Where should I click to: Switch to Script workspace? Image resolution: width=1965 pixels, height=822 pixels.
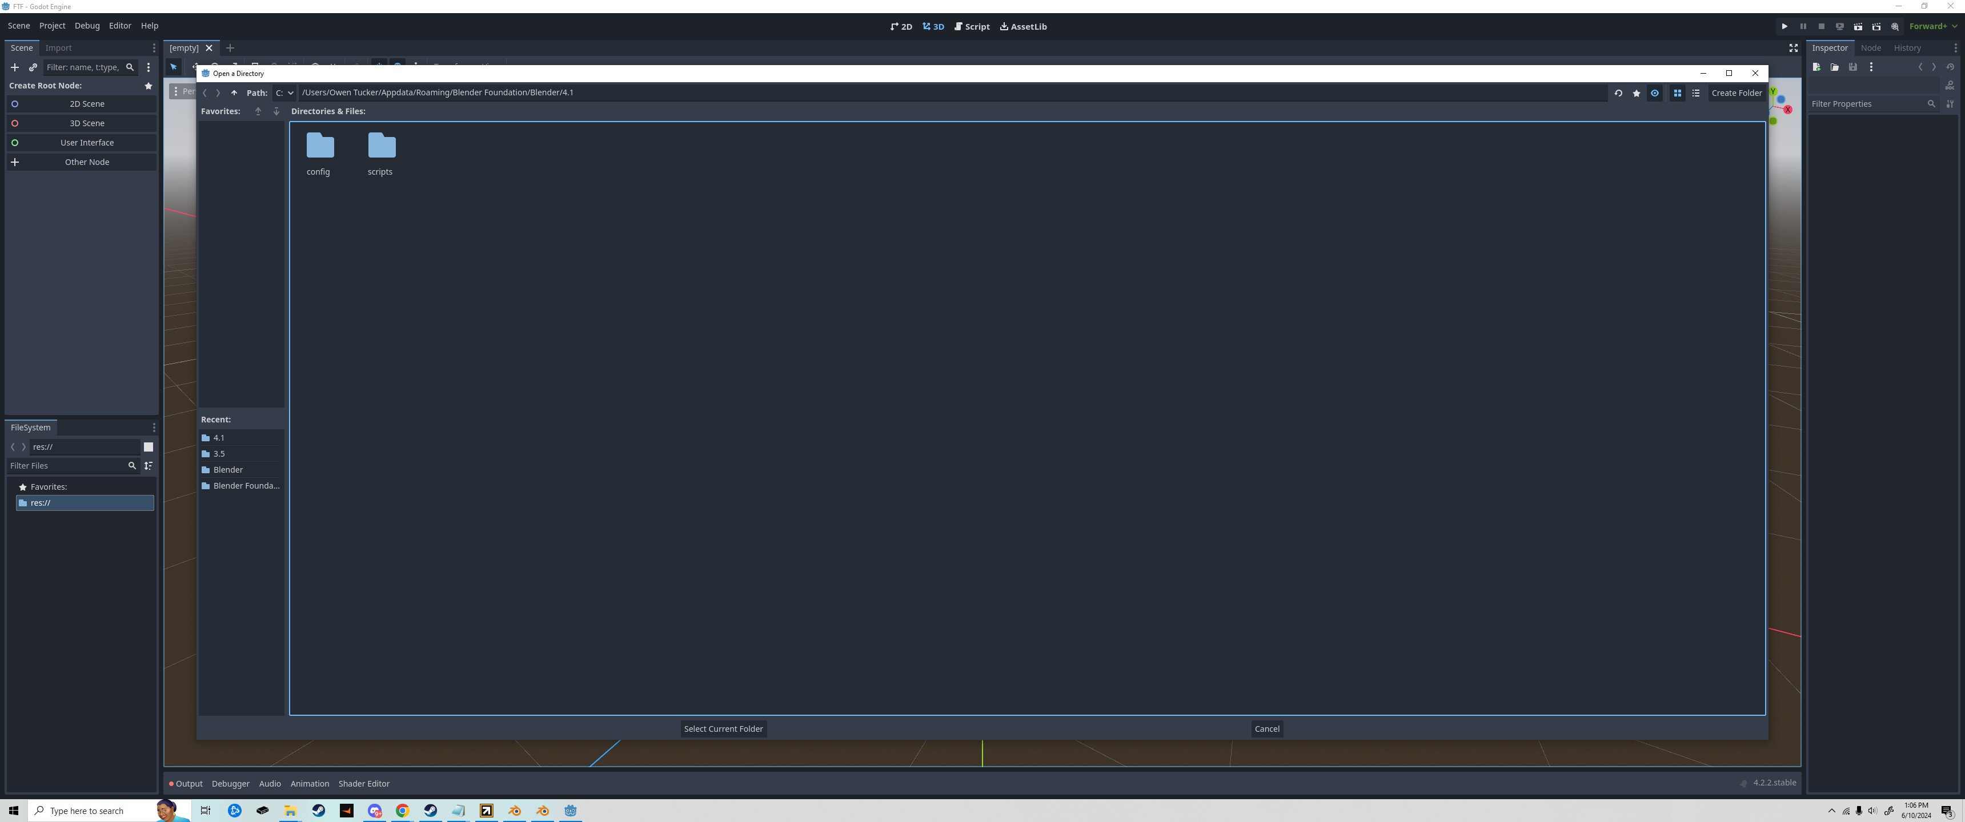click(x=972, y=27)
